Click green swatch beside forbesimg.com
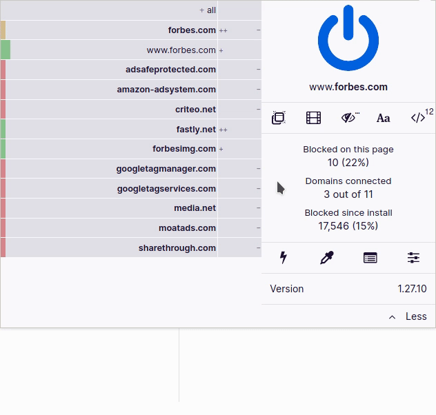Image resolution: width=436 pixels, height=415 pixels. click(x=3, y=149)
